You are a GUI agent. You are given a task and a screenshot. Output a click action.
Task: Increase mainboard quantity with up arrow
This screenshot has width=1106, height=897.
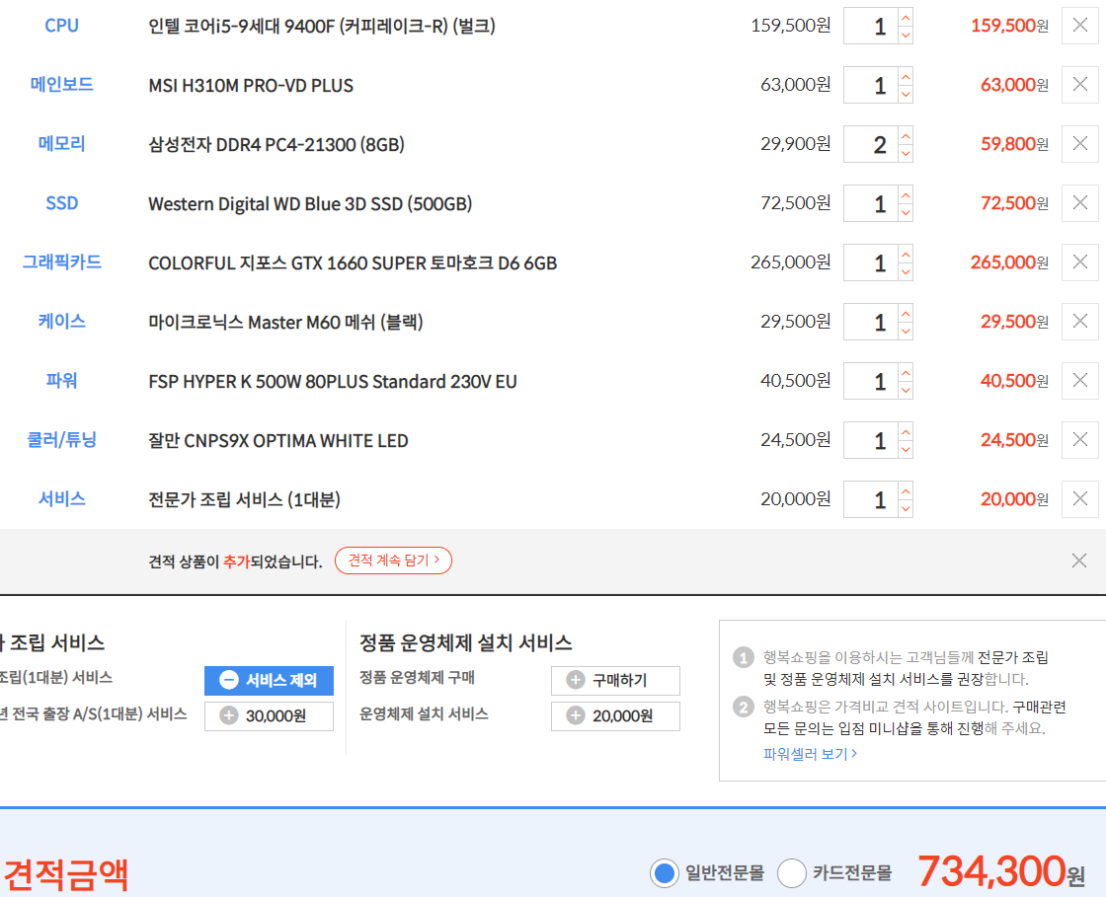tap(906, 76)
